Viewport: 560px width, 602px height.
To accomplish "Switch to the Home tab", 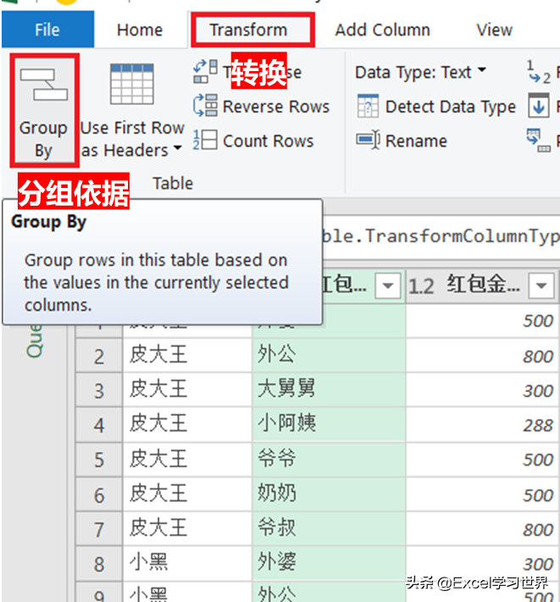I will coord(140,30).
